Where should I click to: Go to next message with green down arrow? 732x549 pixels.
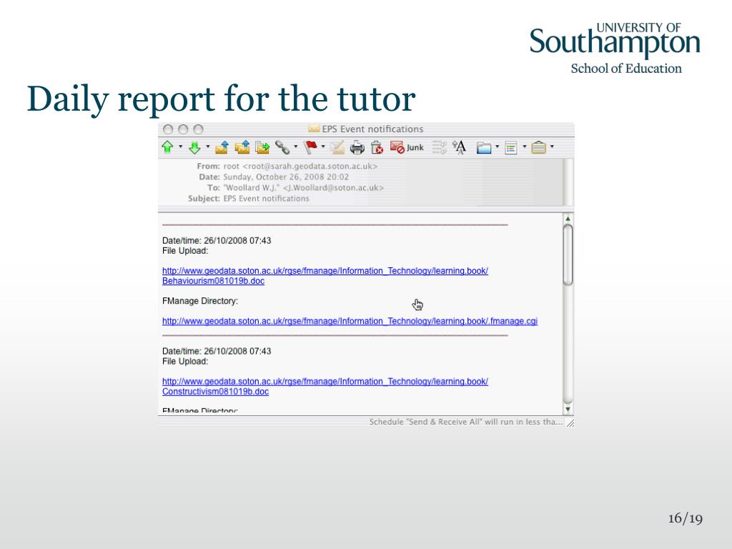point(194,147)
